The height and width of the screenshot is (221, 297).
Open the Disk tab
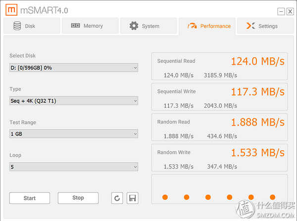point(32,26)
